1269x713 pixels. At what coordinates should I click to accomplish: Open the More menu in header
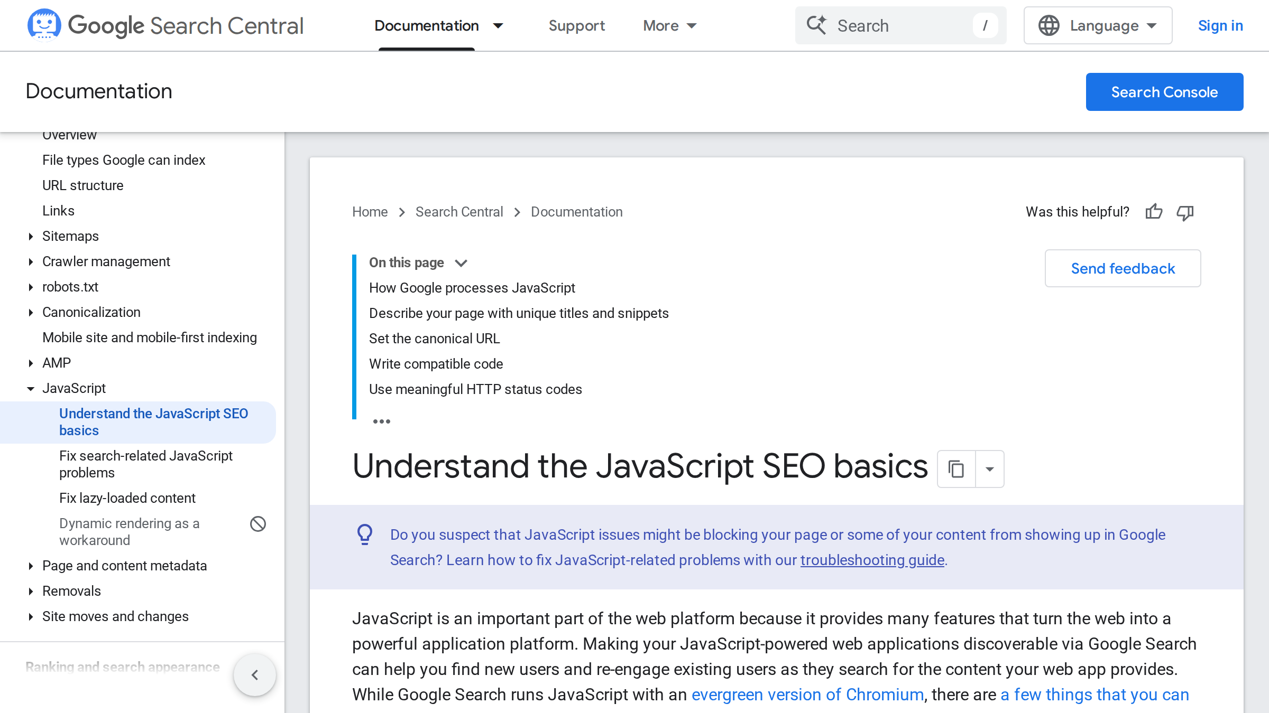670,25
